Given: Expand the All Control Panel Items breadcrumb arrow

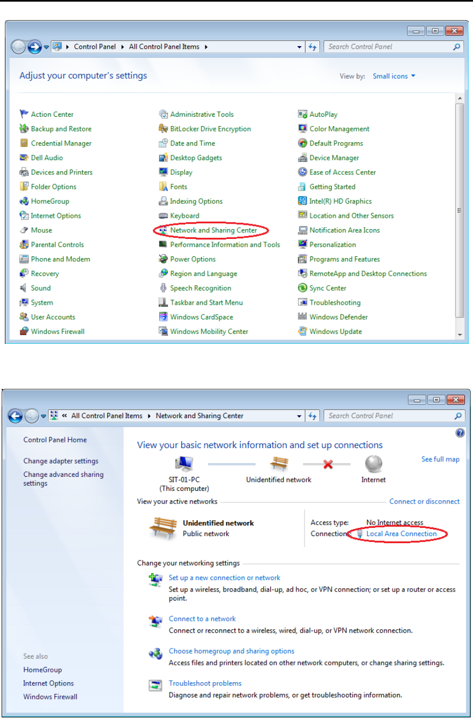Looking at the screenshot, I should [x=207, y=47].
